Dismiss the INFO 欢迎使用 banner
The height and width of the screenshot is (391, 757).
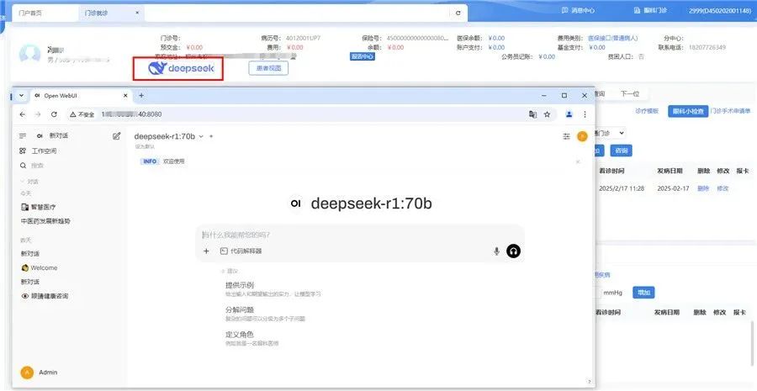pyautogui.click(x=578, y=161)
